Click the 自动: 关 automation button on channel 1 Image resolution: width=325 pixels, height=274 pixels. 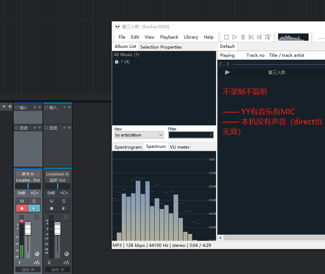click(28, 269)
